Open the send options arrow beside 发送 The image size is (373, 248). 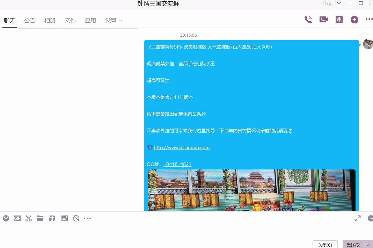coord(368,245)
